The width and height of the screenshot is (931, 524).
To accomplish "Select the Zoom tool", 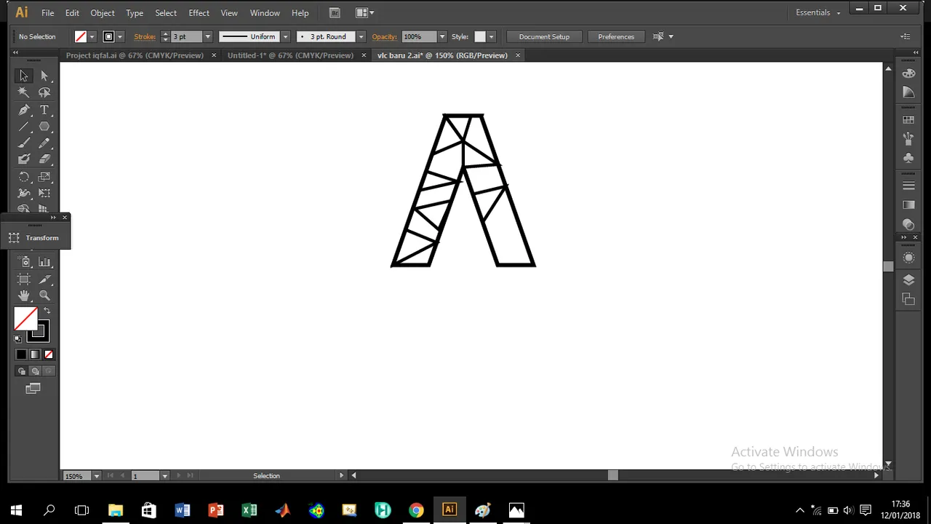I will [x=44, y=295].
